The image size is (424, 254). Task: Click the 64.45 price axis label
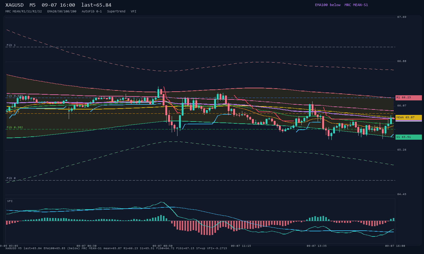click(402, 194)
